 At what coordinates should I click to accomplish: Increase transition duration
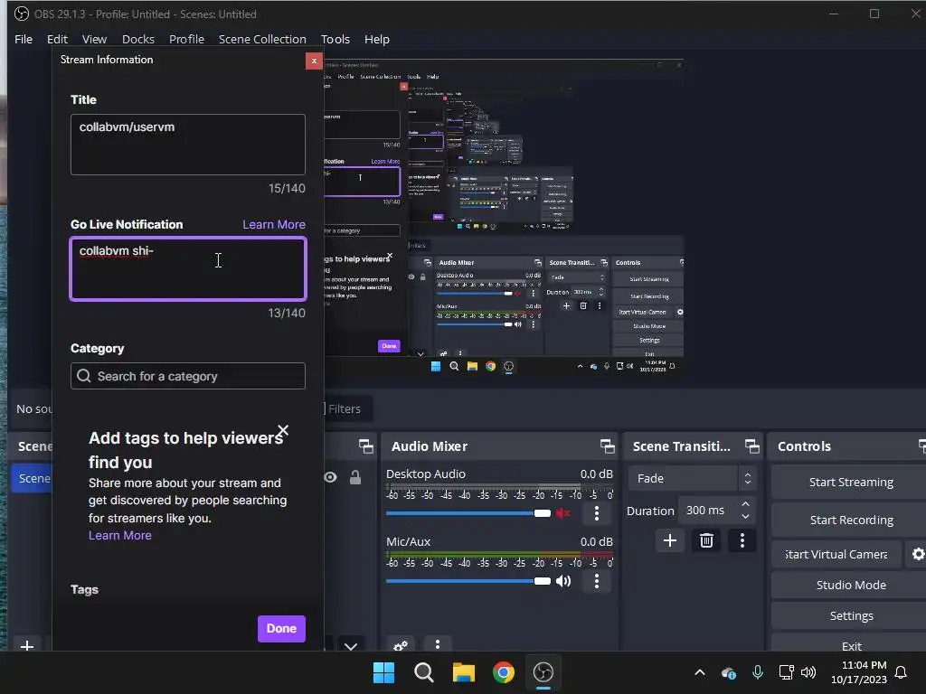click(x=745, y=504)
